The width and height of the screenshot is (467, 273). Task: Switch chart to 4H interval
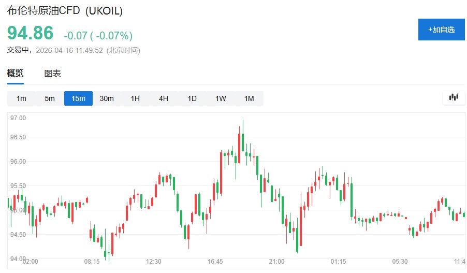(164, 98)
